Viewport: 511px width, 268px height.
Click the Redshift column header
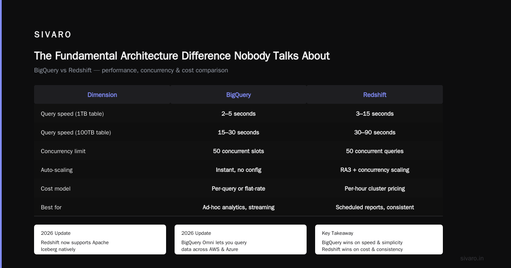pyautogui.click(x=375, y=95)
